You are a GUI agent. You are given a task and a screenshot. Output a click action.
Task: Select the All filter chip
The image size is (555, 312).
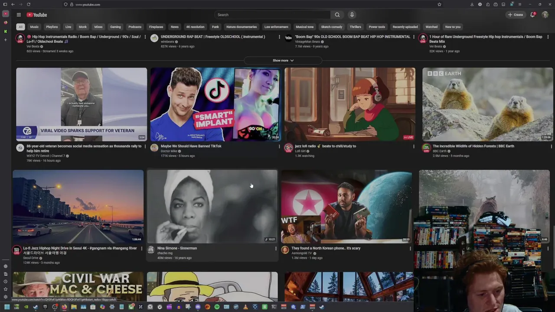point(20,27)
